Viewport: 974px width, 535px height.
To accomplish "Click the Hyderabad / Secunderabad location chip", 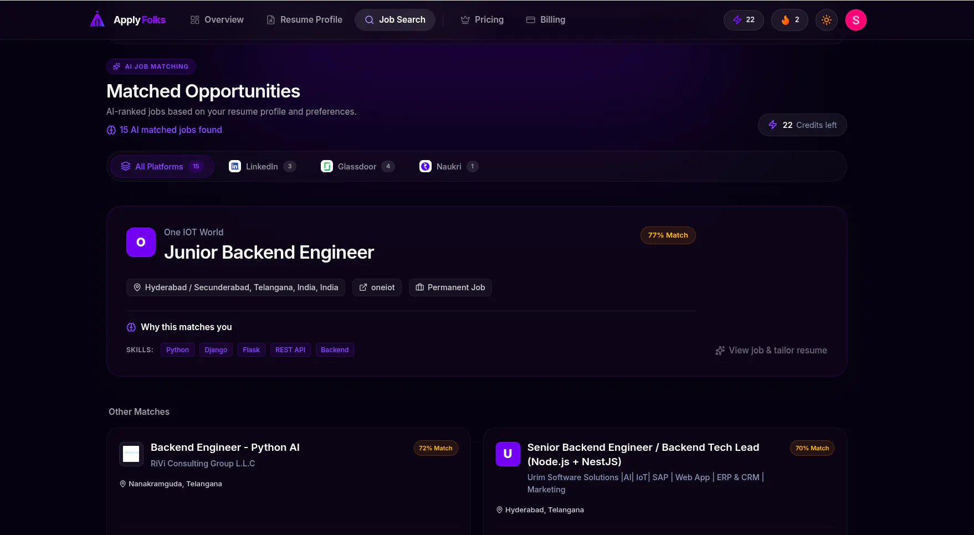I will (x=235, y=287).
